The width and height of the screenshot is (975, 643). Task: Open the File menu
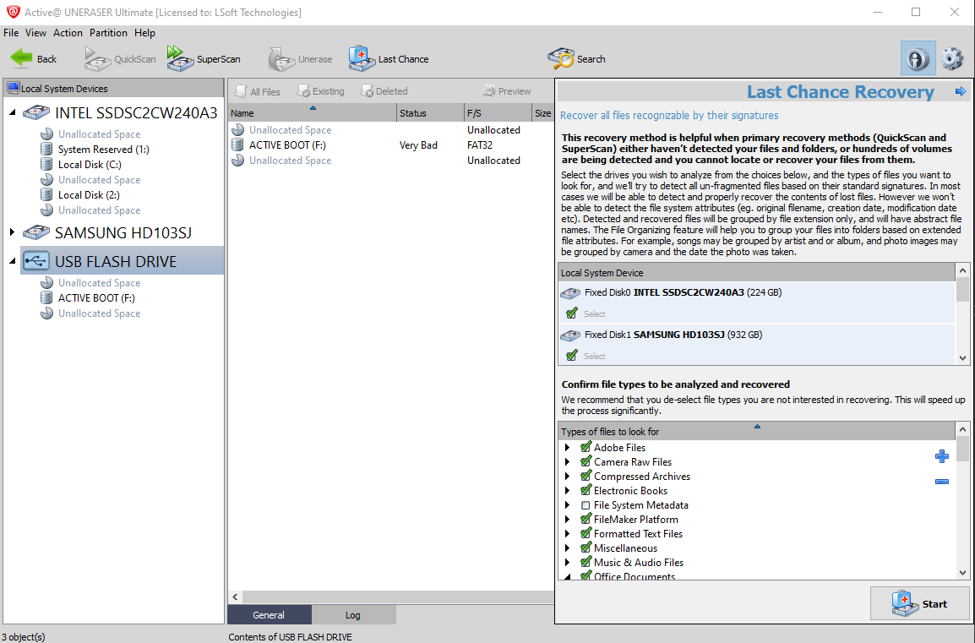coord(11,33)
